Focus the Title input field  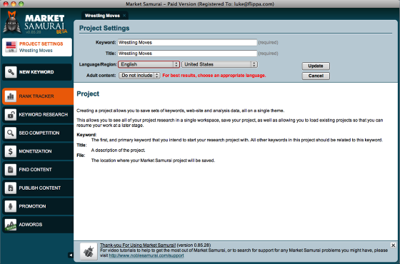[x=187, y=54]
